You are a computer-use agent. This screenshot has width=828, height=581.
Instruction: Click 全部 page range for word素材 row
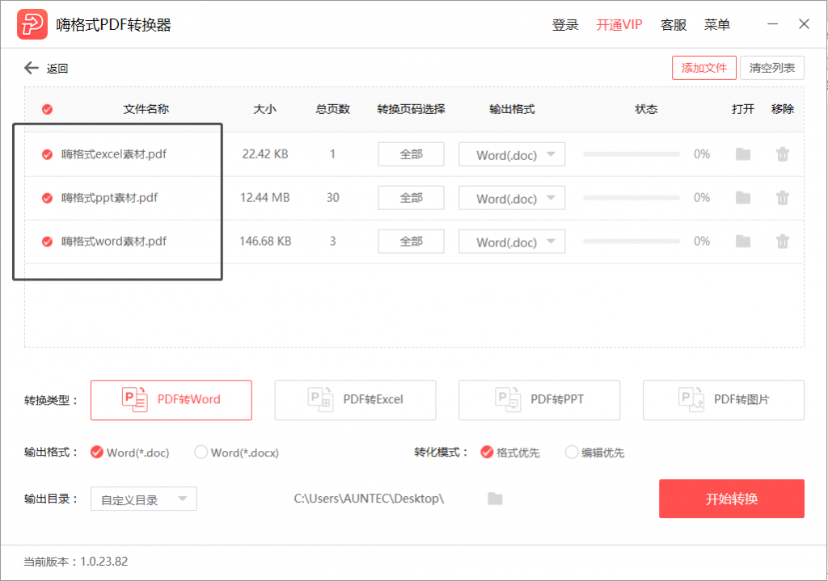411,241
